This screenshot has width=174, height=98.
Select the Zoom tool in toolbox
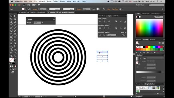[x=15, y=56]
